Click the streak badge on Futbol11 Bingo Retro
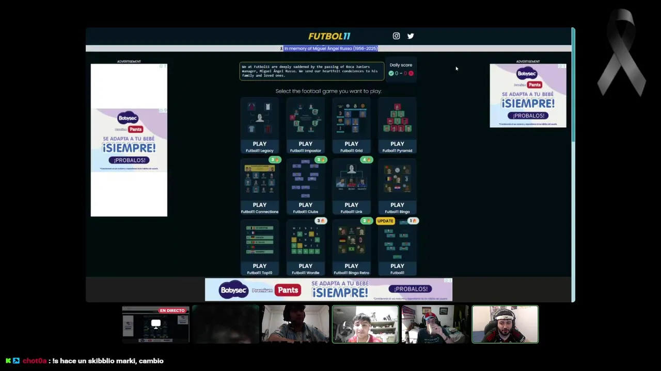The width and height of the screenshot is (661, 371). point(367,221)
